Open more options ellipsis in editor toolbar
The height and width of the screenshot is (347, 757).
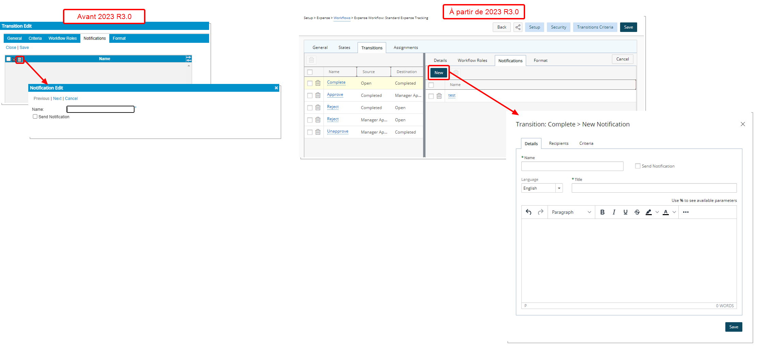point(686,212)
